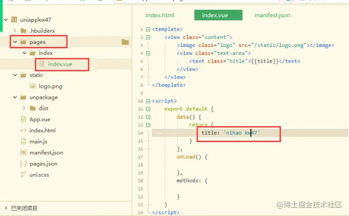Fold the template block at line 1
Screen dimensions: 349x216
148,29
